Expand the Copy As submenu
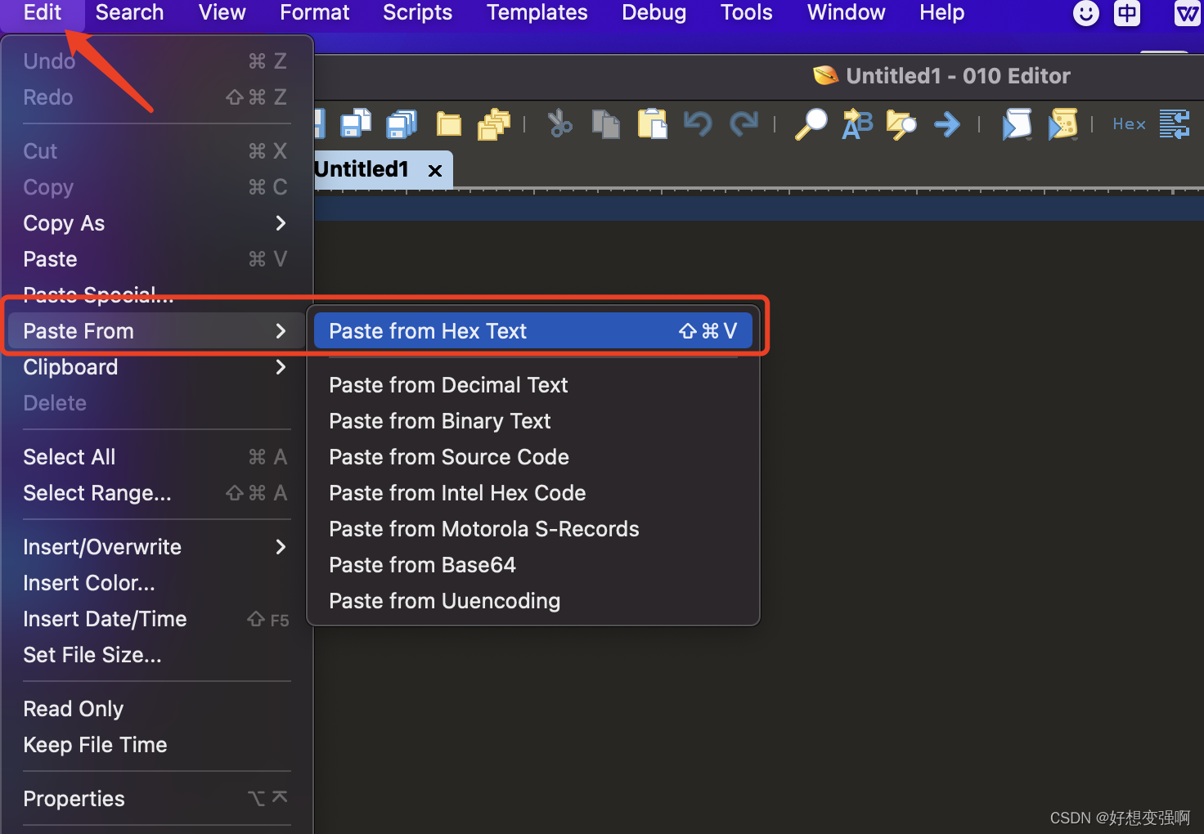 pos(155,223)
